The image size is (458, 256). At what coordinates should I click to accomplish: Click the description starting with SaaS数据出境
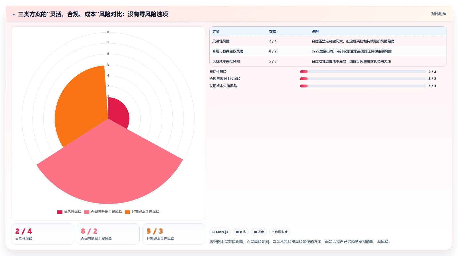click(352, 51)
